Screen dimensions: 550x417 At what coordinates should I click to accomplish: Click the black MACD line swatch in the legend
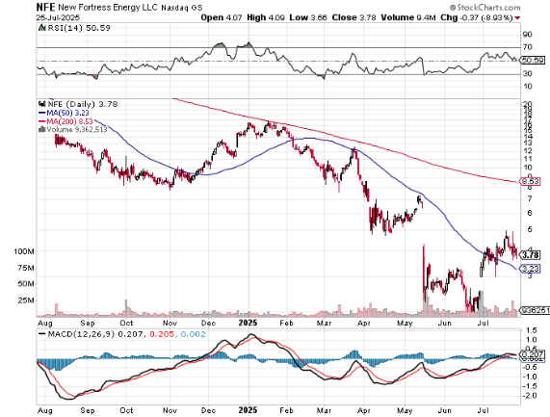click(x=41, y=334)
